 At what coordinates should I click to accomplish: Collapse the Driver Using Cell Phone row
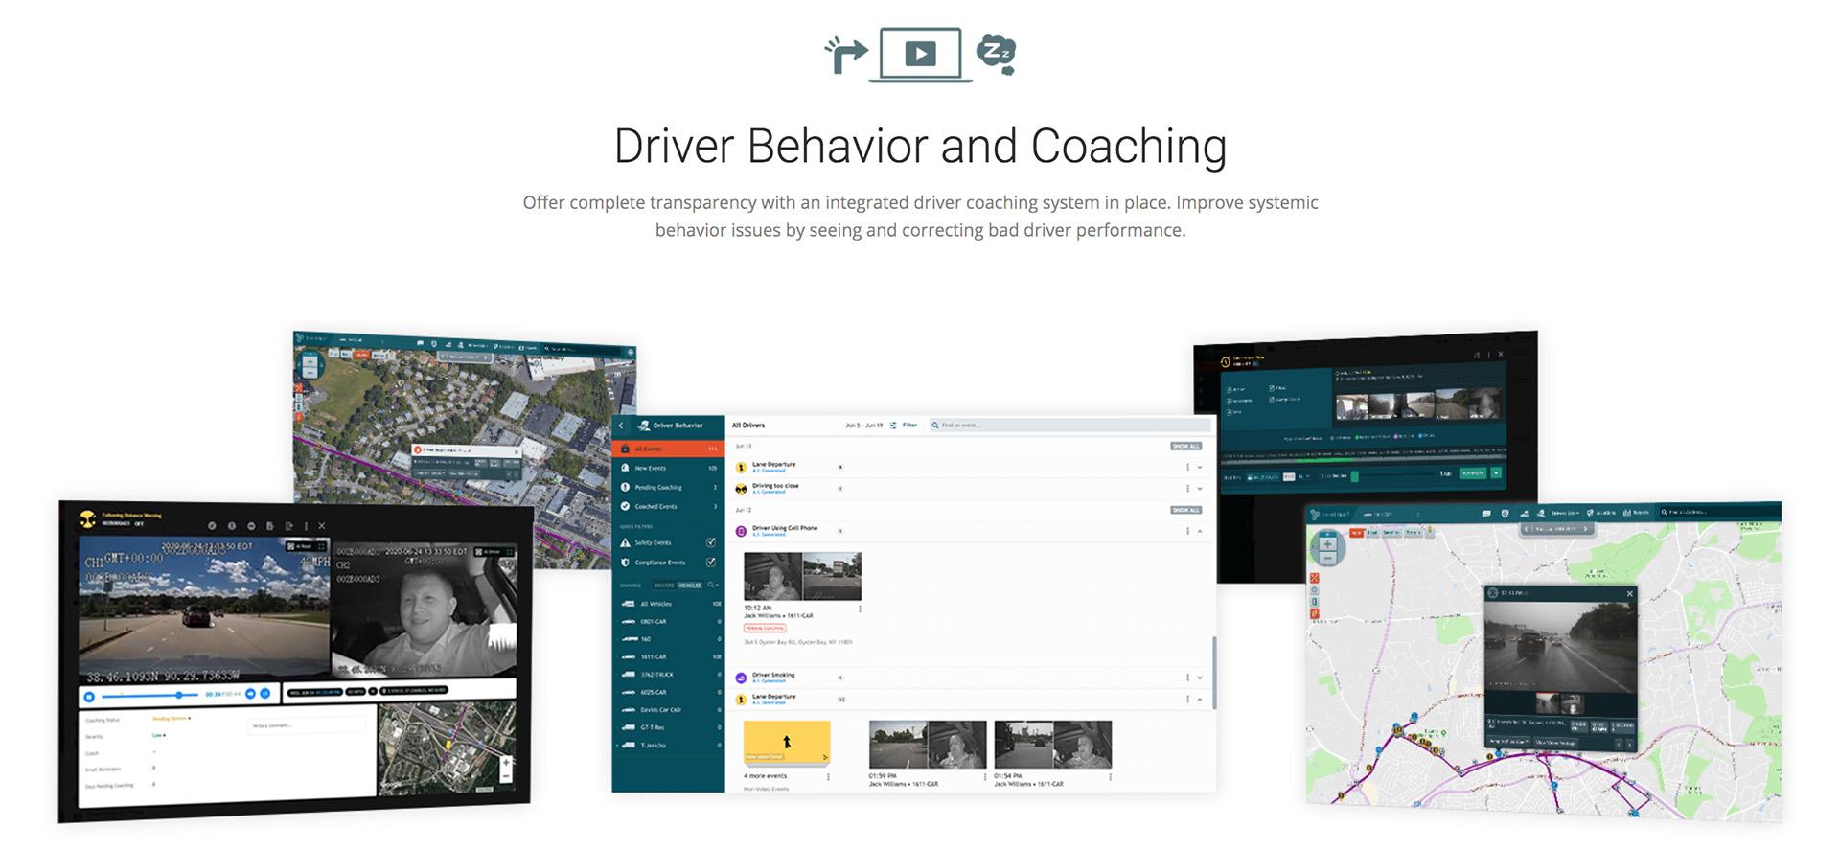(x=1200, y=531)
